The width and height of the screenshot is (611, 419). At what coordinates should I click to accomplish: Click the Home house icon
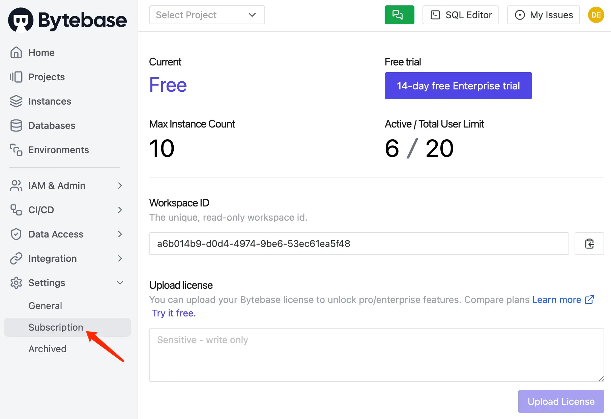click(x=16, y=53)
